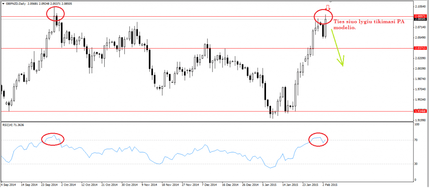Click the 4 Sep 2014 date label
This screenshot has width=429, height=188.
[8, 185]
